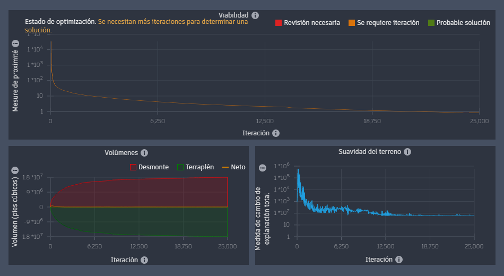Click the Desmonte legend label
Viewport: 504px width, 276px height.
pos(153,167)
